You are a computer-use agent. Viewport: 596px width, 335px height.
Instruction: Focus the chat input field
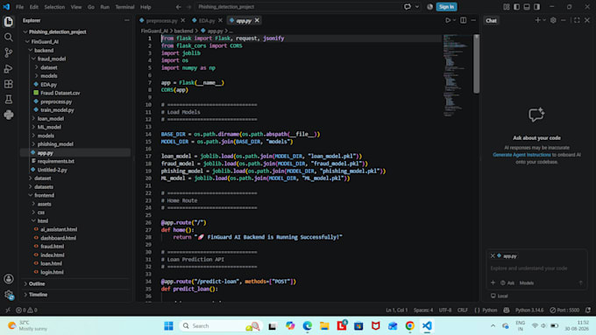(536, 269)
